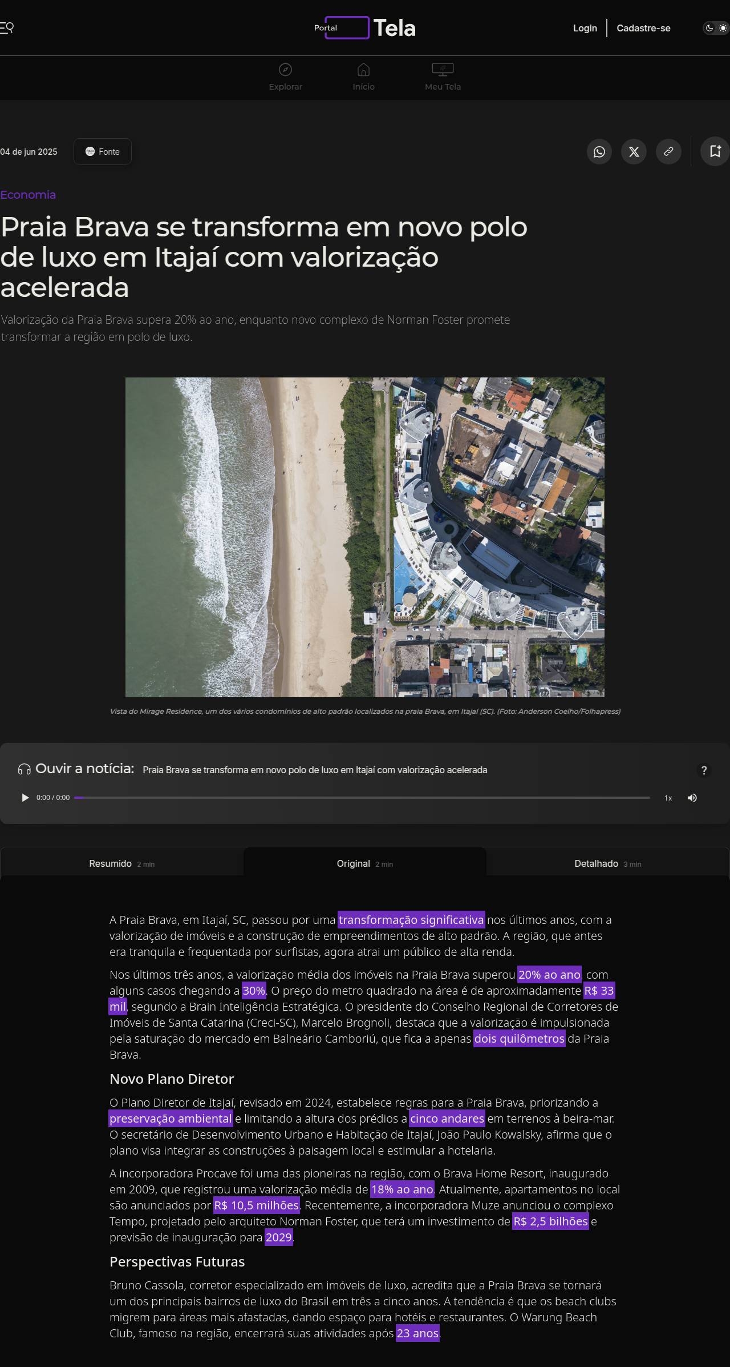Click the Login link
This screenshot has height=1367, width=730.
coord(585,28)
